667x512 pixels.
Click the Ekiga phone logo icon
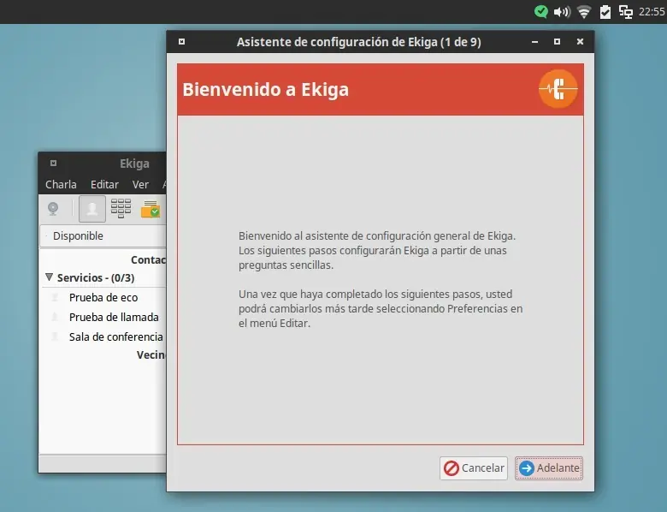558,89
